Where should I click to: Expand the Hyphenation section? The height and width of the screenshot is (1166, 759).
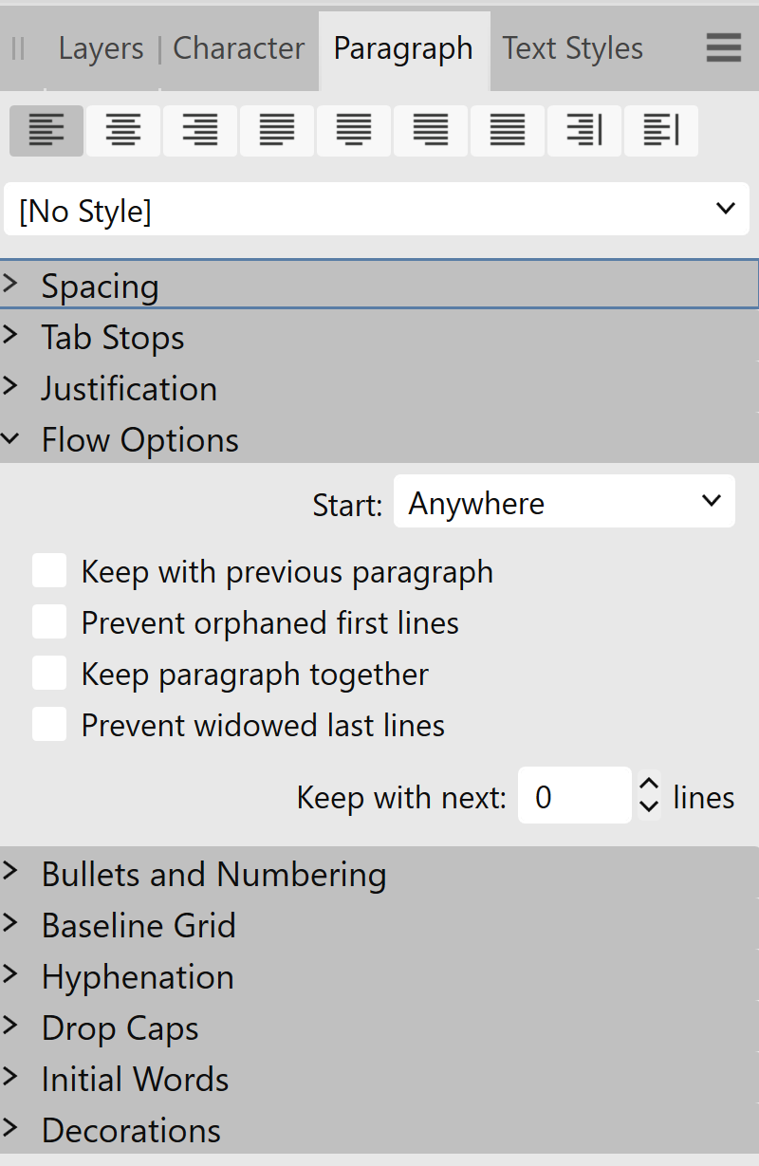point(138,976)
